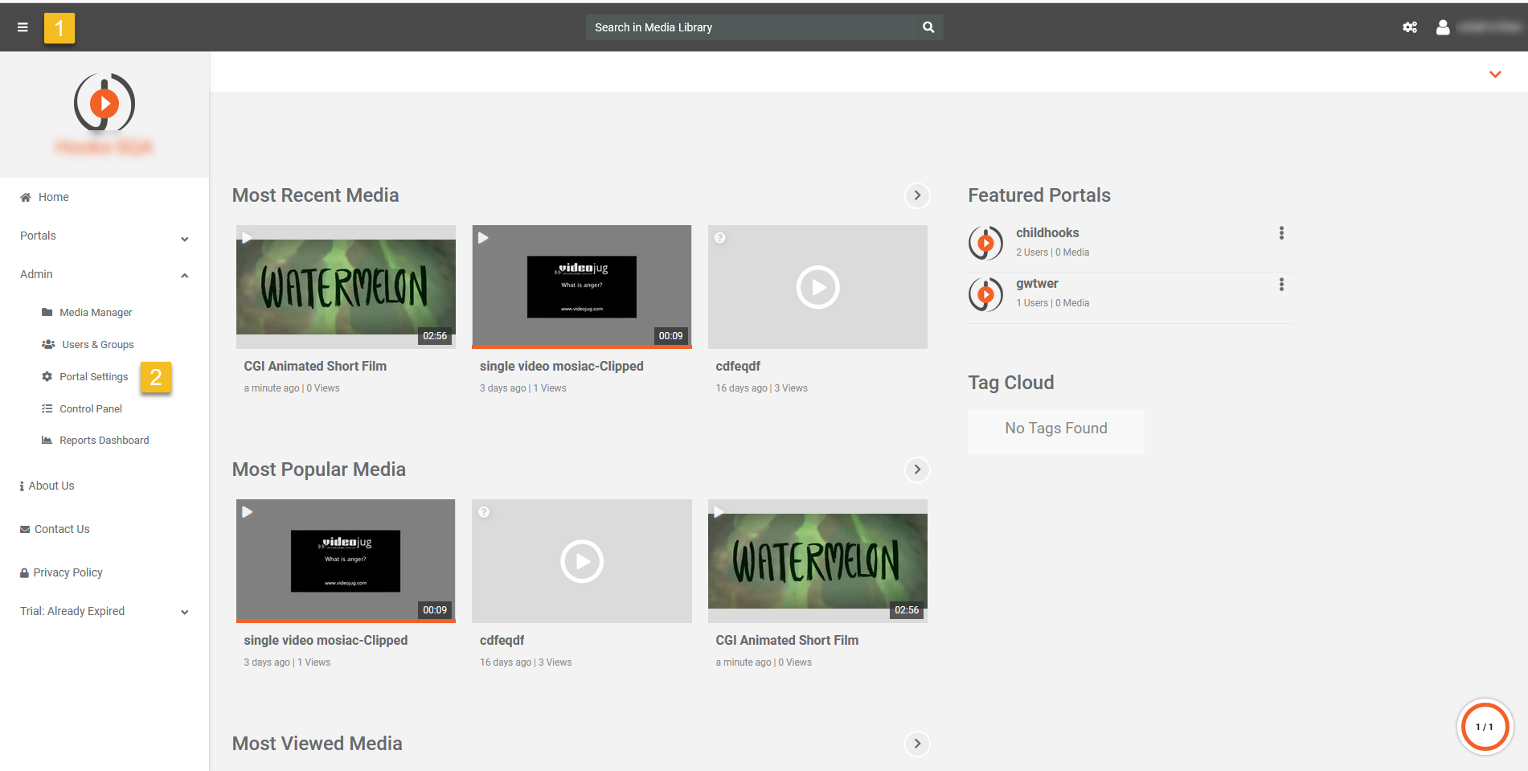
Task: Go to Users & Groups
Action: click(97, 345)
